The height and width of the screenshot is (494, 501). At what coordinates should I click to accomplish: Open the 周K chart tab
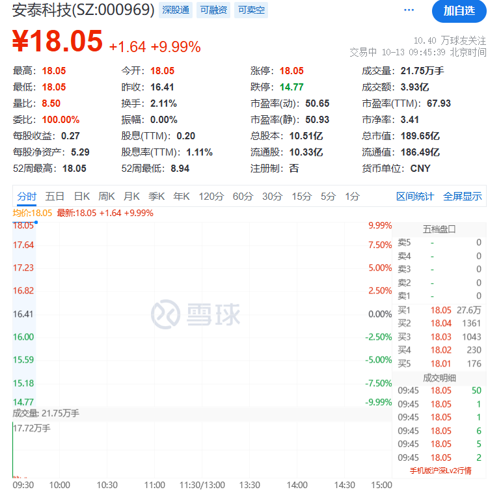[x=107, y=196]
